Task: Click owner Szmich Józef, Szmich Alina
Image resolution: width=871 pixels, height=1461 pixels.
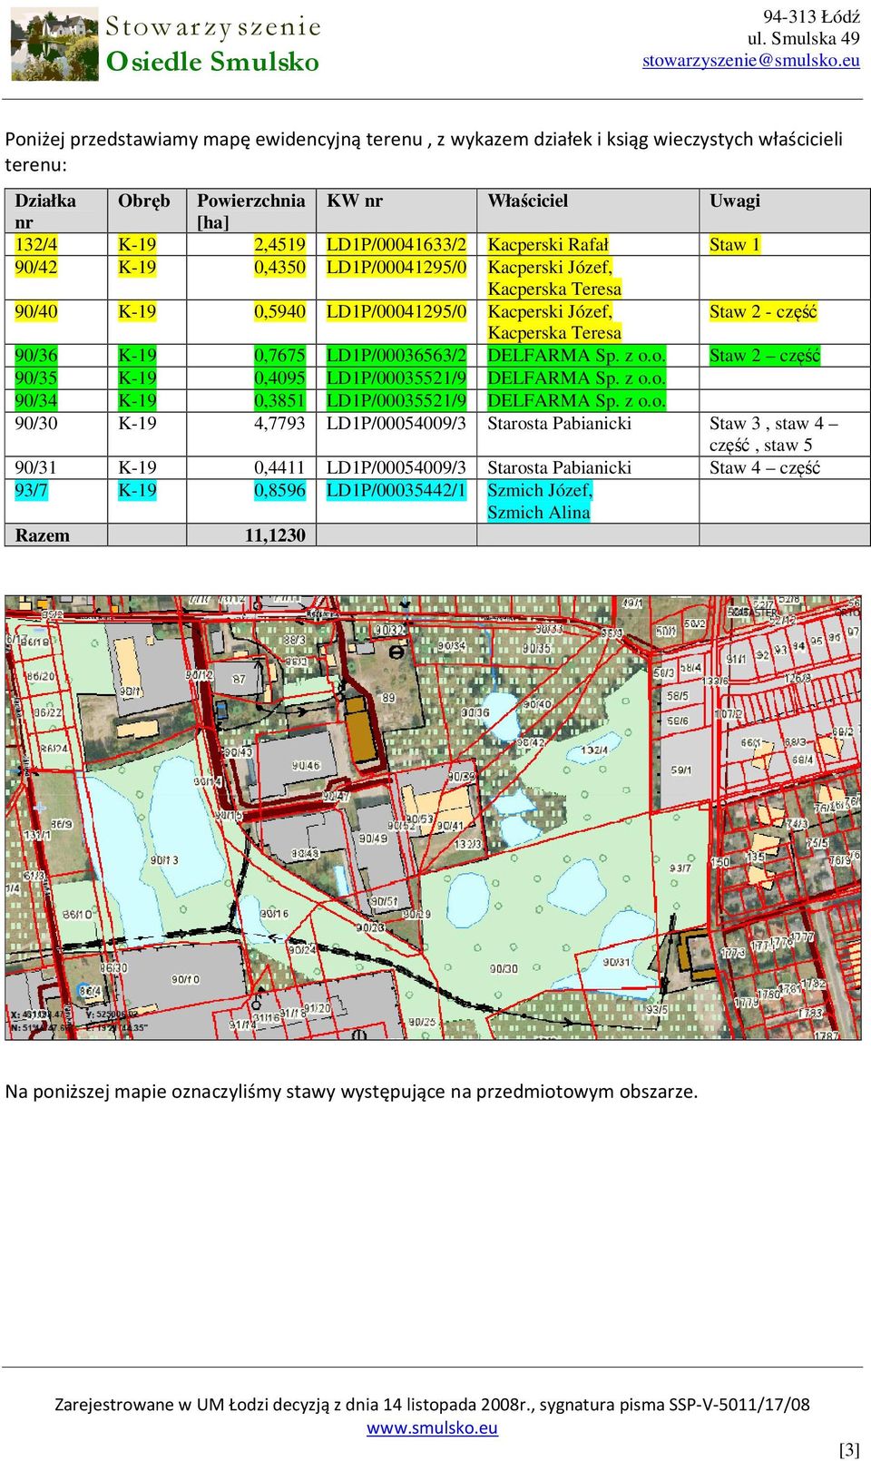Action: click(540, 501)
